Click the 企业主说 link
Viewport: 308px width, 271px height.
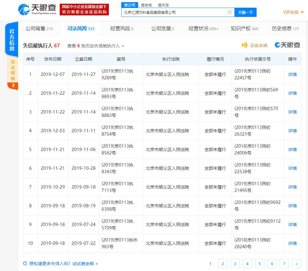tap(258, 45)
